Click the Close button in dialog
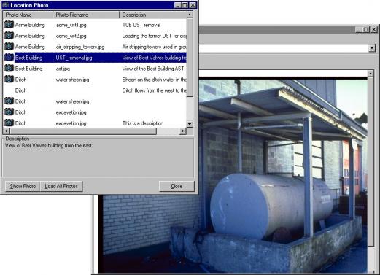Image resolution: width=380 pixels, height=275 pixels. click(x=177, y=186)
